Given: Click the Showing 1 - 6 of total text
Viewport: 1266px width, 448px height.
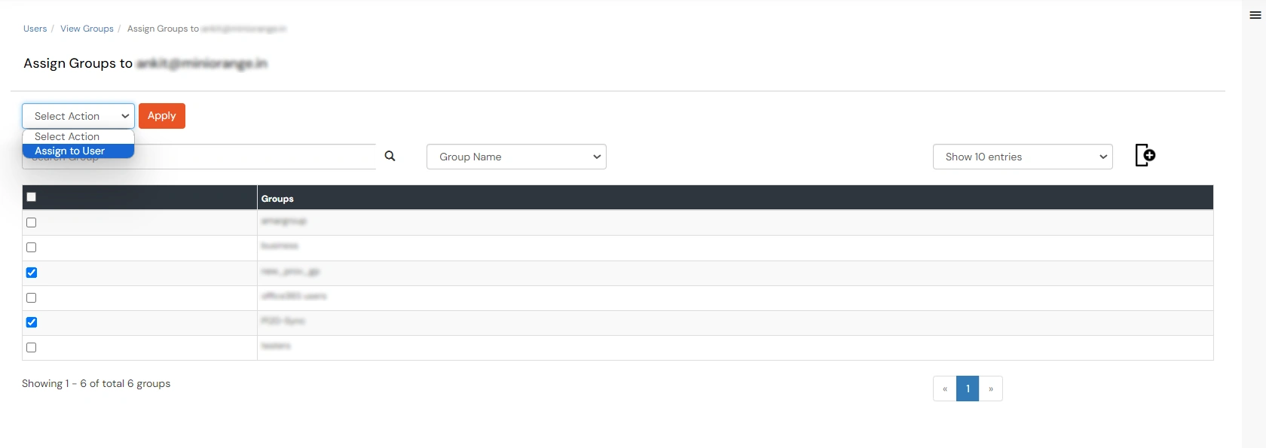Looking at the screenshot, I should coord(96,383).
